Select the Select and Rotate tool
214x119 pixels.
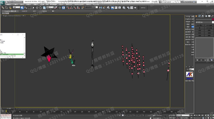coord(40,8)
